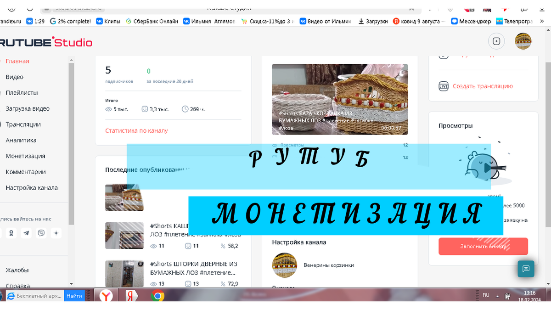This screenshot has width=551, height=310.
Task: Click the smiley icon beside 3,3 тыс.
Action: (145, 109)
